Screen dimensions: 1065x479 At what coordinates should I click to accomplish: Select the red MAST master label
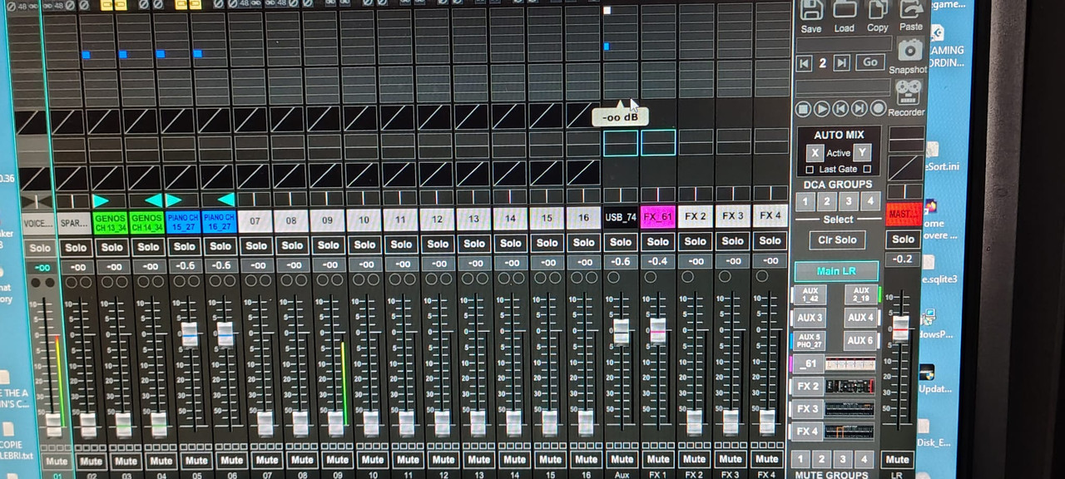[904, 215]
